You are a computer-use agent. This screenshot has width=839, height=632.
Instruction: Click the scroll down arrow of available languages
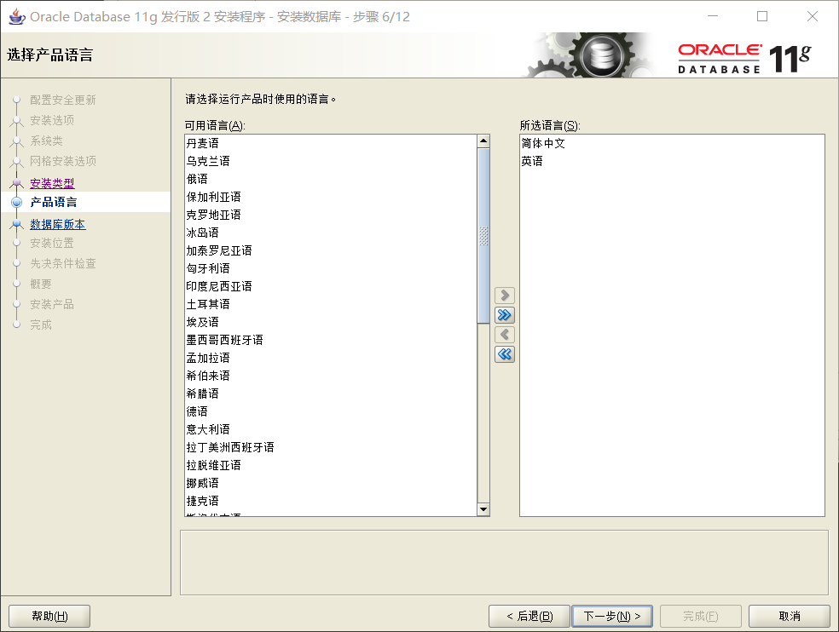click(483, 509)
